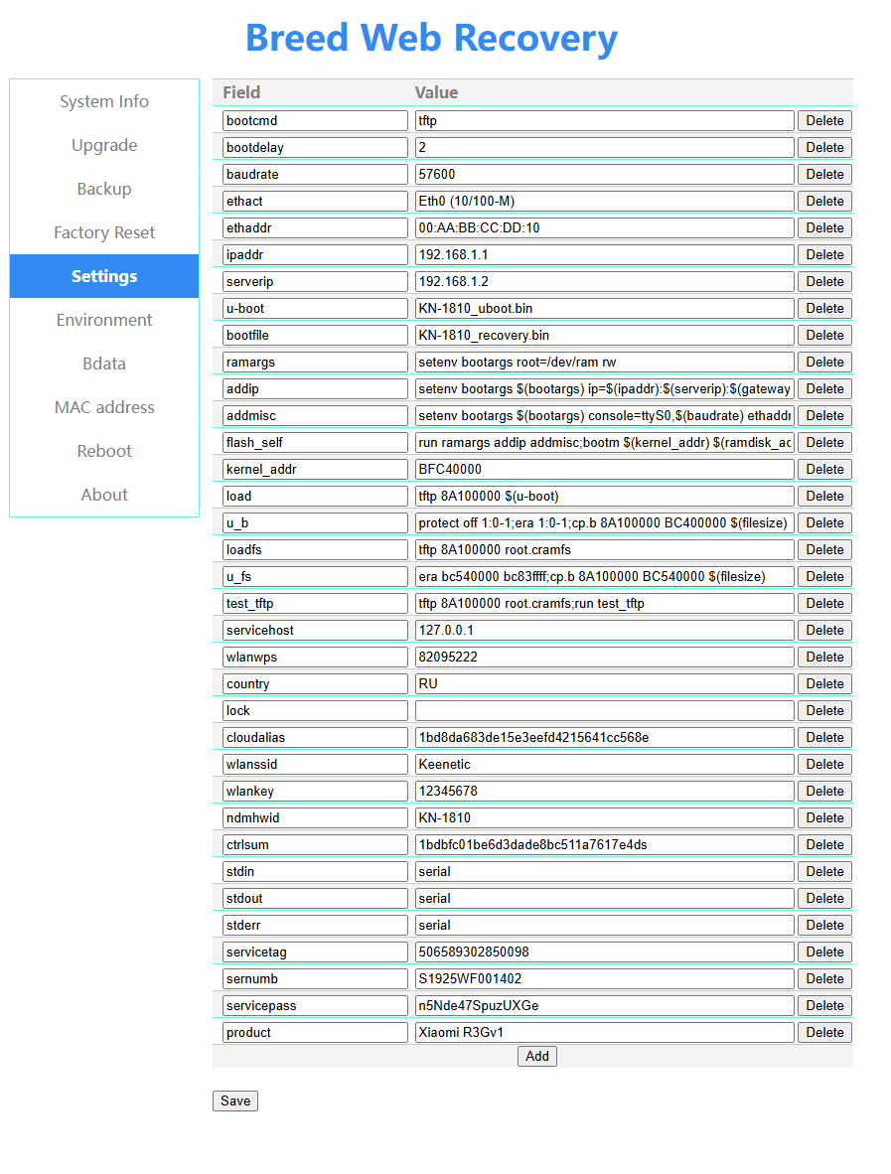The image size is (891, 1174).
Task: Click the ramargs value field
Action: (x=604, y=363)
